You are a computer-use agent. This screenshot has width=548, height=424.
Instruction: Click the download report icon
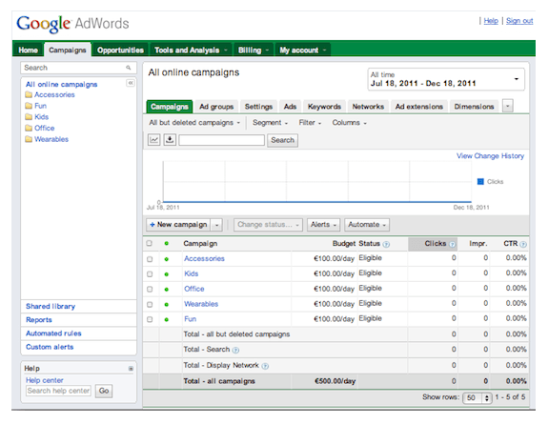pos(170,140)
